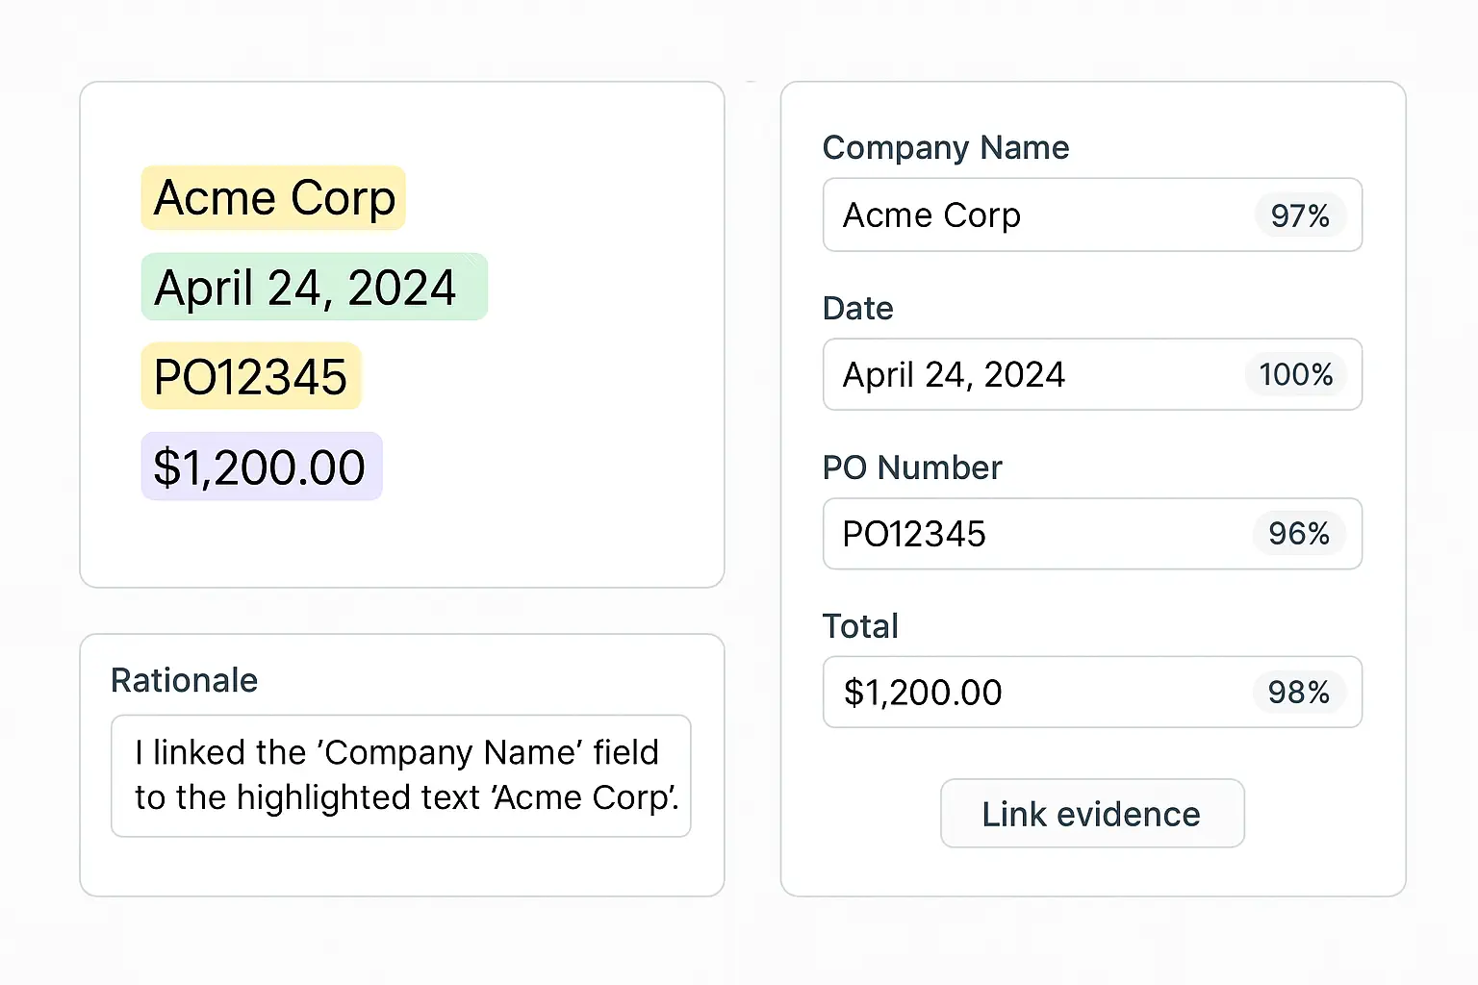Click the Date field label

857,308
